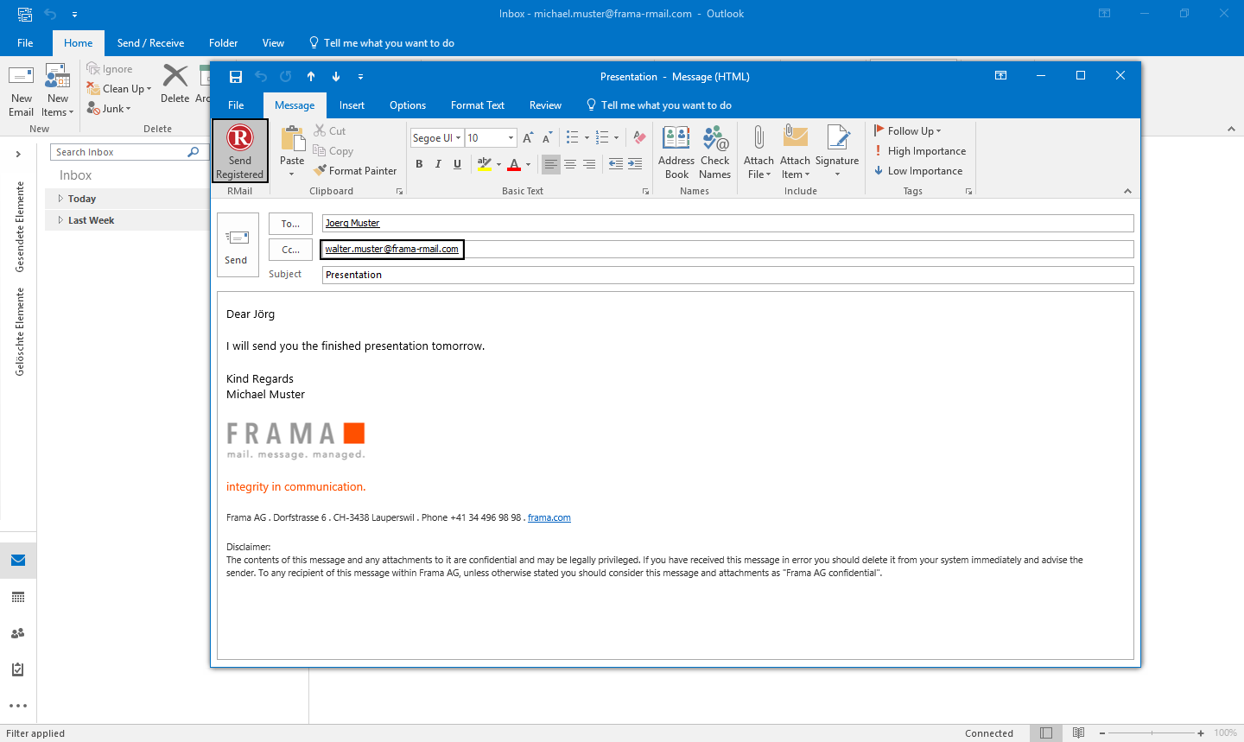Viewport: 1244px width, 742px height.
Task: Click the Save icon in message toolbar
Action: point(235,76)
